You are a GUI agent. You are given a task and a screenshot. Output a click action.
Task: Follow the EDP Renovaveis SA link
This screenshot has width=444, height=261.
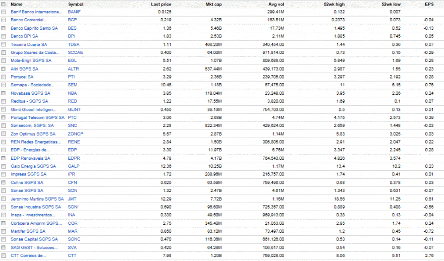[30, 158]
